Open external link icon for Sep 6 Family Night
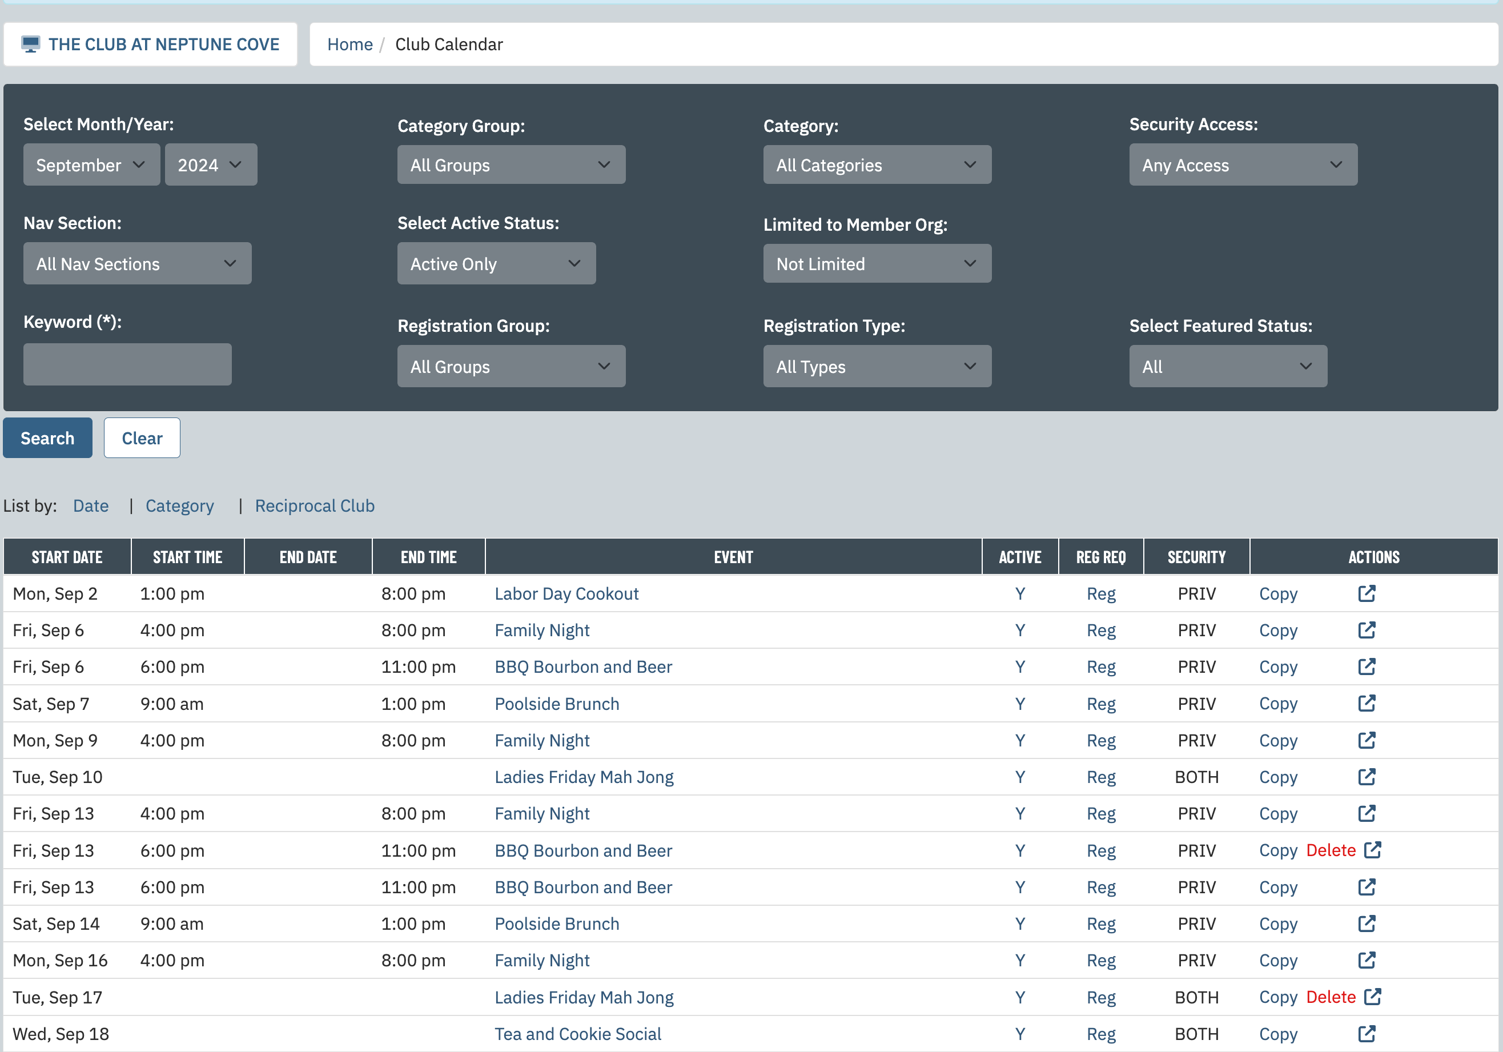Viewport: 1503px width, 1052px height. 1366,630
